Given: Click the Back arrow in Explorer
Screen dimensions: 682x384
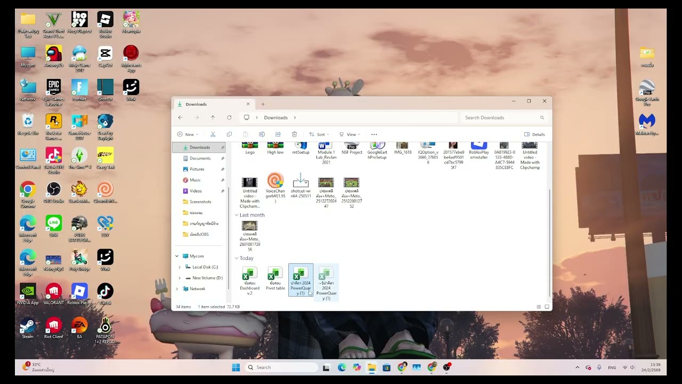Looking at the screenshot, I should [180, 117].
